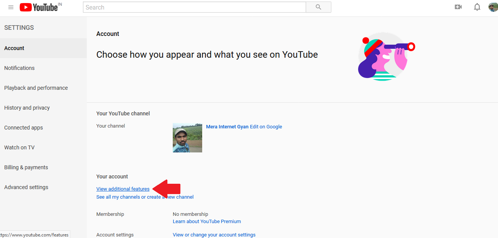Open History and privacy settings
Viewport: 498px width, 238px height.
click(43, 108)
